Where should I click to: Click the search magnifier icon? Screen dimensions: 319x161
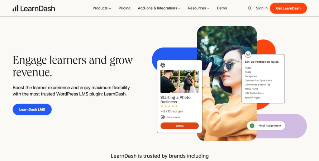250,8
